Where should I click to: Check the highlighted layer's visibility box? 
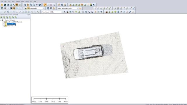click(x=4, y=24)
